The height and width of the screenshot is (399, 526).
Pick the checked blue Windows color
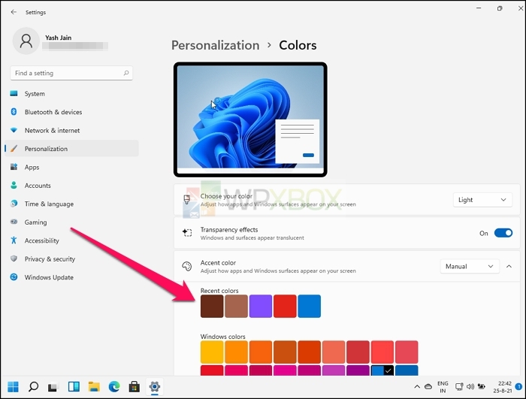pos(382,370)
